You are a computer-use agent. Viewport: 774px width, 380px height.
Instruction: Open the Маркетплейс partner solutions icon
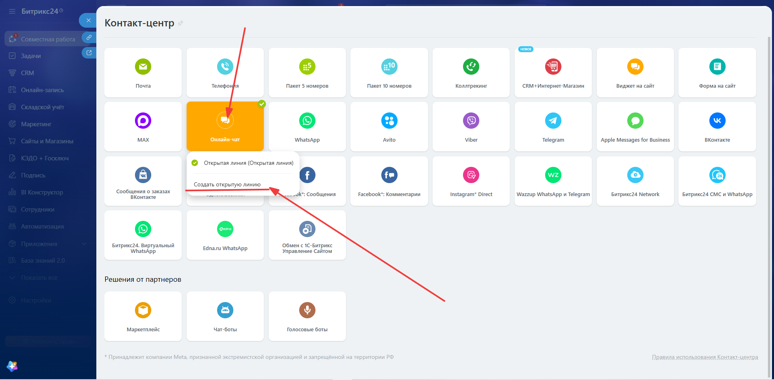point(143,310)
